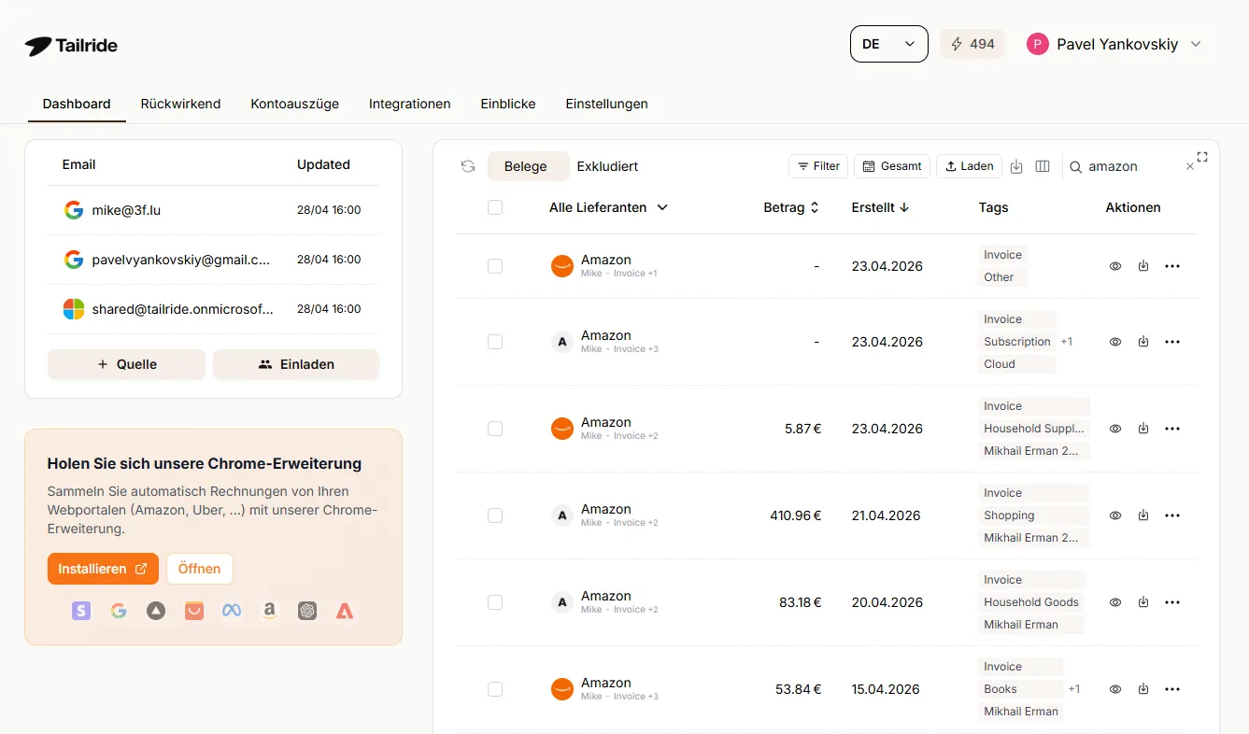Open the DE language selector
This screenshot has width=1249, height=734.
[x=887, y=43]
